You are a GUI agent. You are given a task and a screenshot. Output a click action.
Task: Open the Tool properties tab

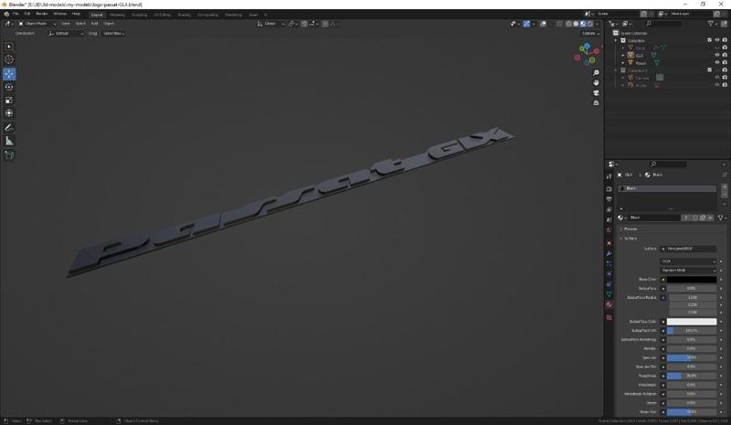pyautogui.click(x=609, y=176)
